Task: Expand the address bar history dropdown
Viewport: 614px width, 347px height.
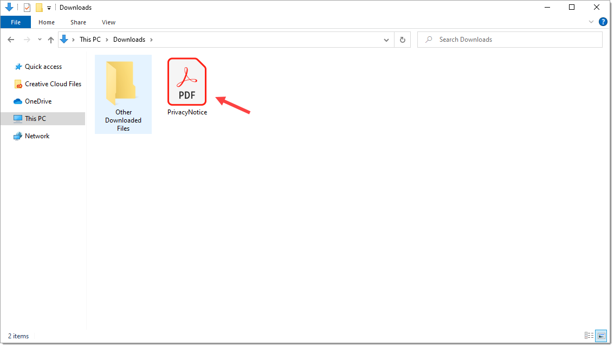Action: click(x=386, y=40)
